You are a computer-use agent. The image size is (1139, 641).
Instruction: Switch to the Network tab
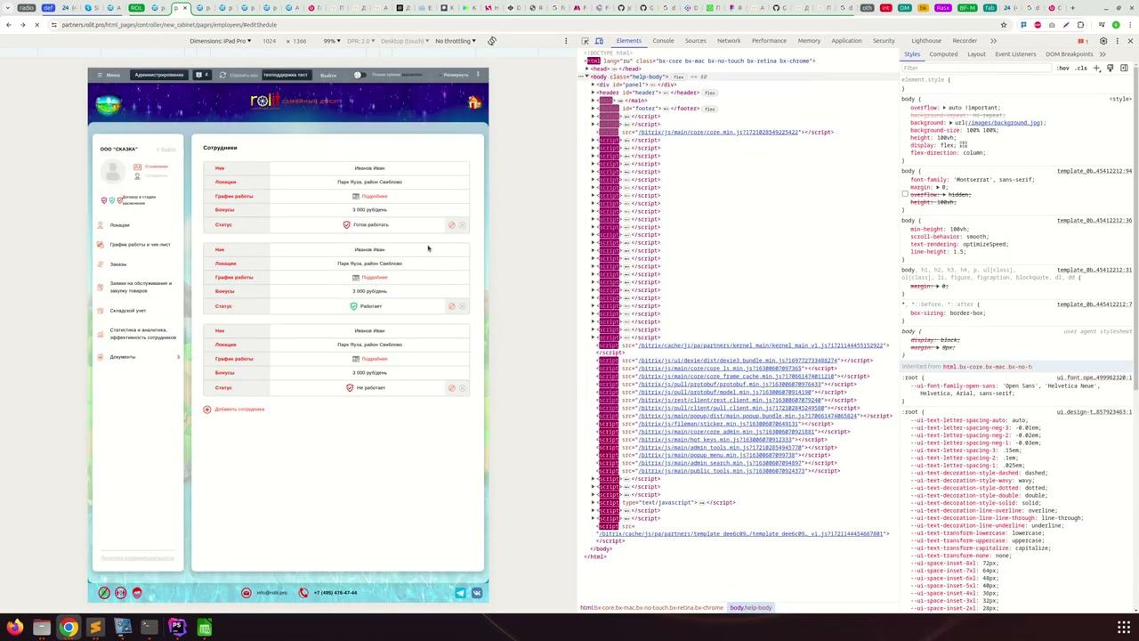coord(729,41)
